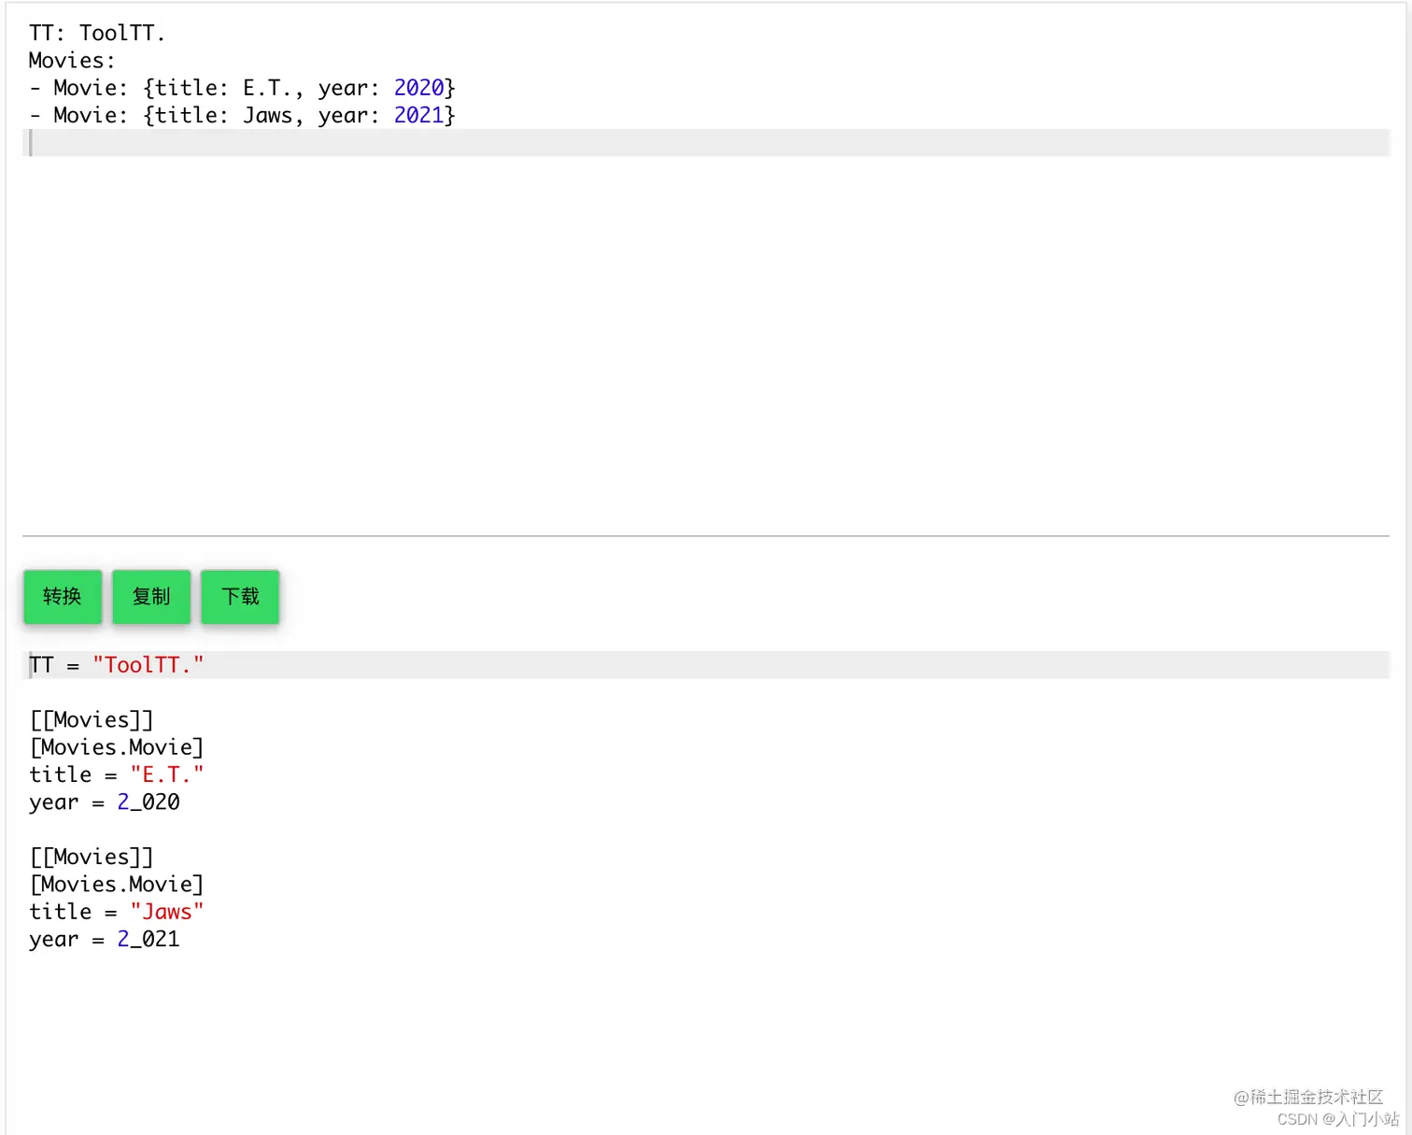The height and width of the screenshot is (1135, 1412).
Task: Click the line 'TT: ToolTT.' in YAML input
Action: [97, 33]
